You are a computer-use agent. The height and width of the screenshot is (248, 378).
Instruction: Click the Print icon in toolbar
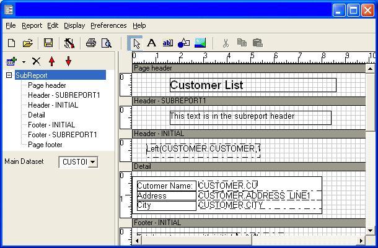tap(91, 43)
